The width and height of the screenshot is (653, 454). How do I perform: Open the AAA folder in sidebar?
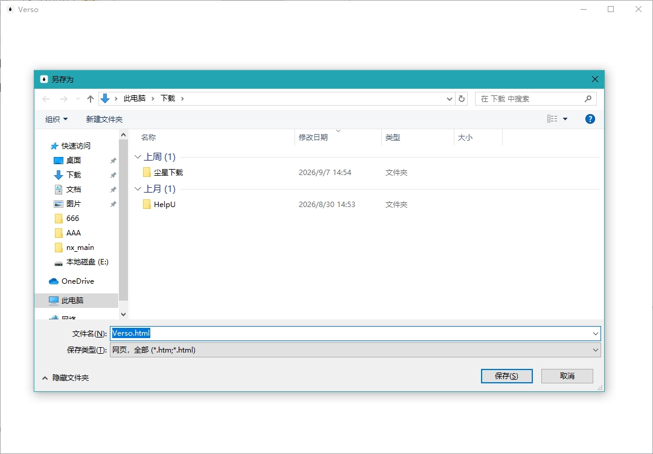click(x=73, y=233)
